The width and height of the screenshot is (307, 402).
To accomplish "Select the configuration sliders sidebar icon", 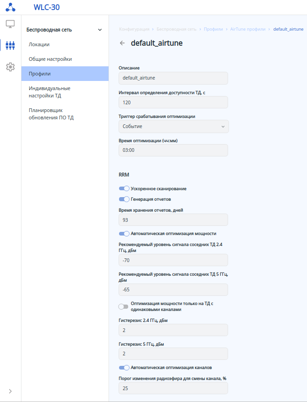I will (10, 45).
